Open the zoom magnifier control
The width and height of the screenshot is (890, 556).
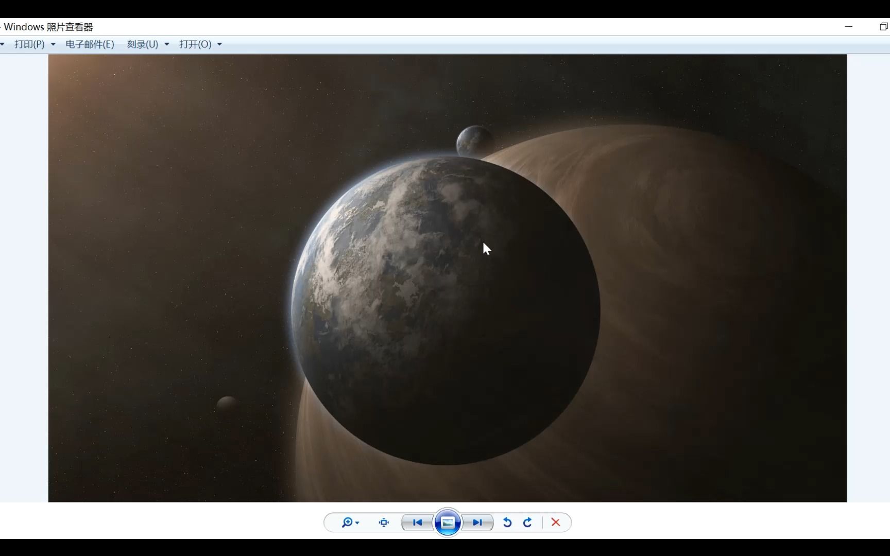point(347,523)
